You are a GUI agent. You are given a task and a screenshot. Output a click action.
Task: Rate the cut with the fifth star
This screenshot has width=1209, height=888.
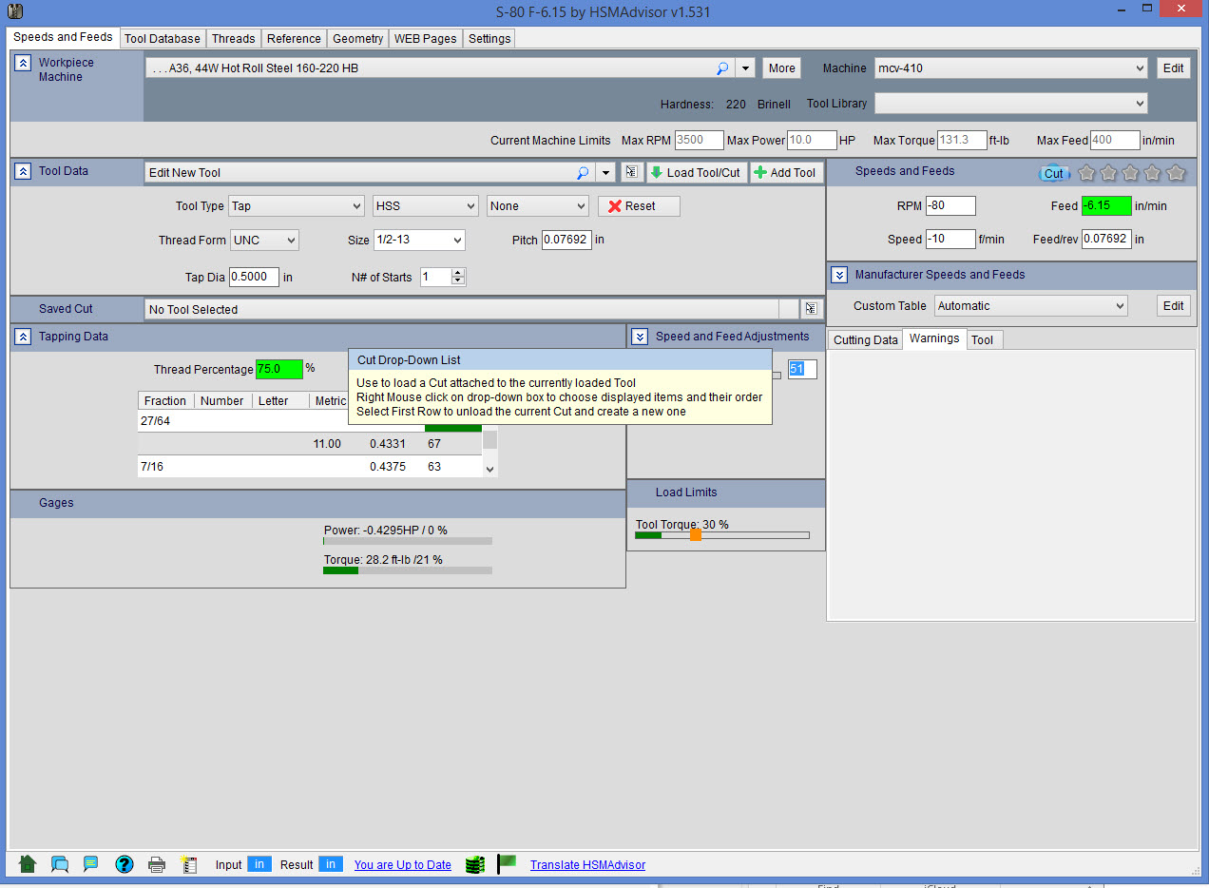pyautogui.click(x=1176, y=173)
